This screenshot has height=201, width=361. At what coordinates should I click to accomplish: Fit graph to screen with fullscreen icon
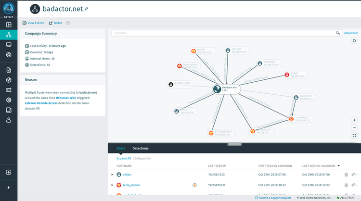[x=354, y=136]
